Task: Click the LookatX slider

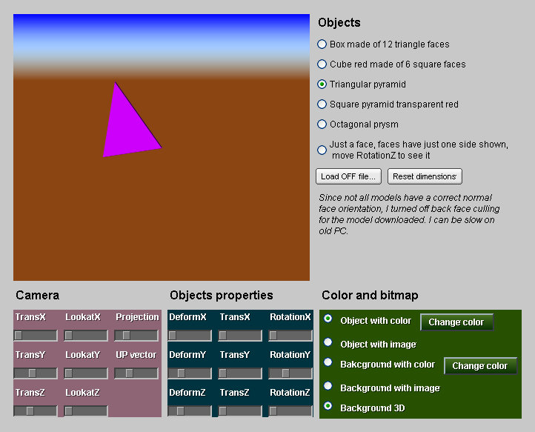Action: [86, 336]
